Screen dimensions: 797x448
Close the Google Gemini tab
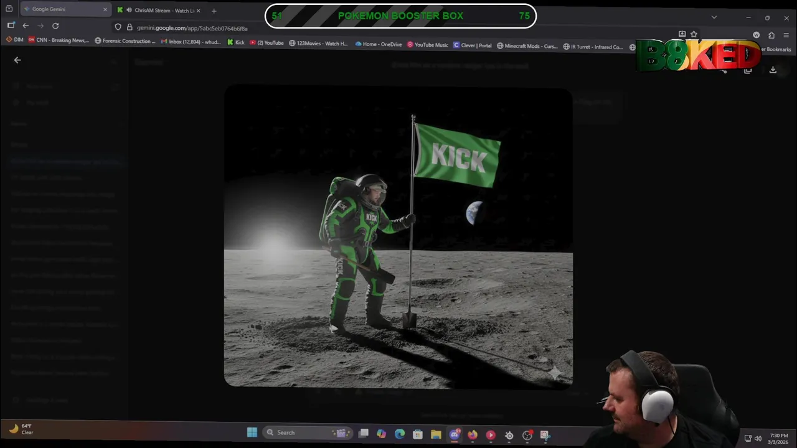tap(105, 10)
